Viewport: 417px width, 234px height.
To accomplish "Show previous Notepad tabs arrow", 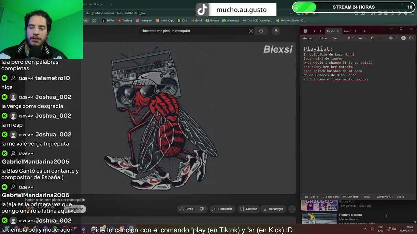I will pos(314,31).
